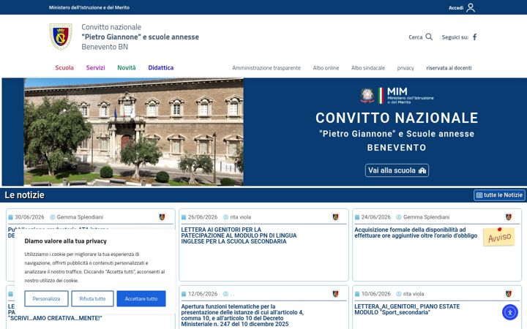
Task: Open the SCRIVI...AMO CREATIVA...MENTE news
Action: 55,318
